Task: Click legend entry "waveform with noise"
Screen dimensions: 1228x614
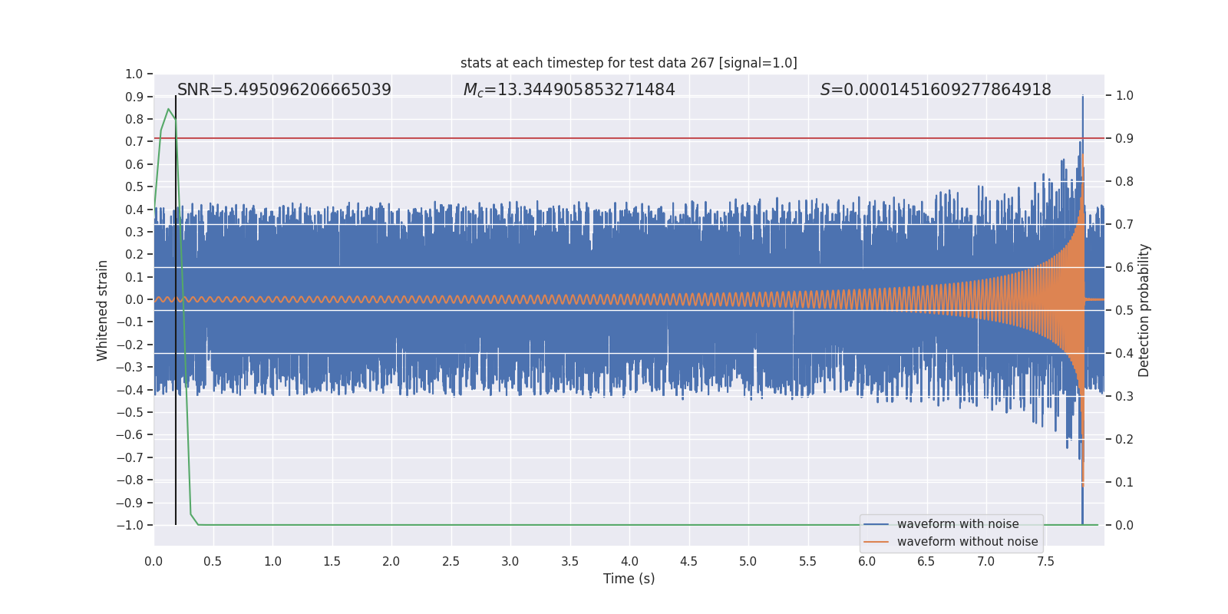Action: [958, 524]
